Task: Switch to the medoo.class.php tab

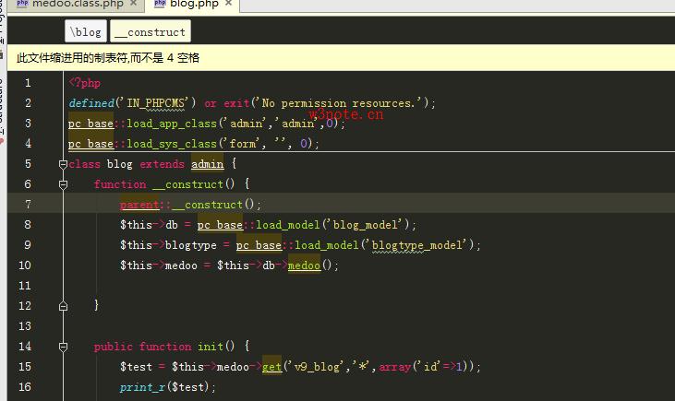Action: tap(77, 5)
